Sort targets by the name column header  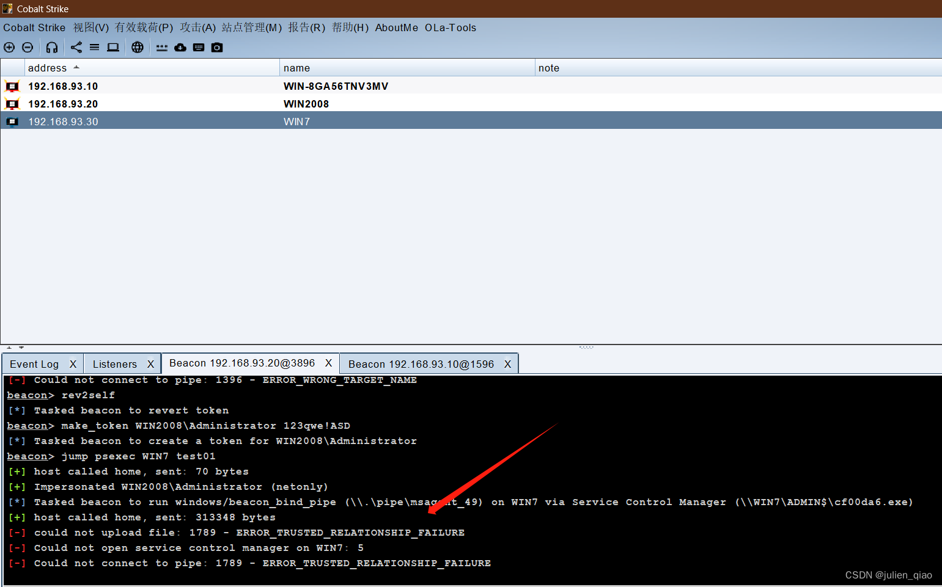click(x=407, y=68)
